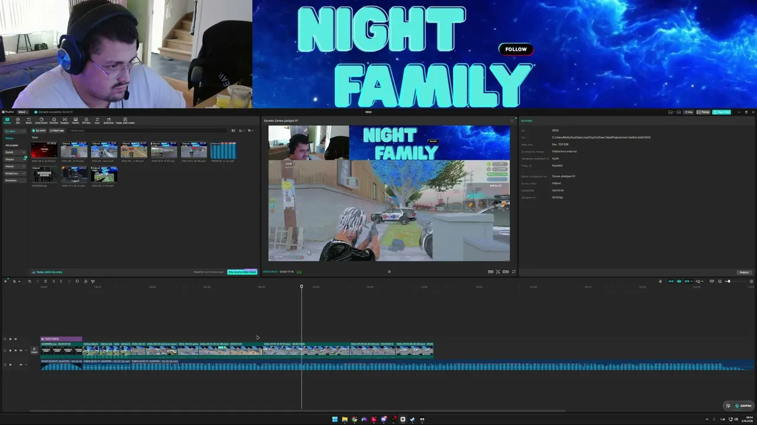Open the Şablonlar templates icon
757x425 pixels.
[109, 121]
